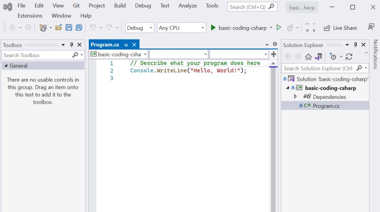Click the Save All toolbar icon
Image resolution: width=380 pixels, height=212 pixels.
click(79, 28)
